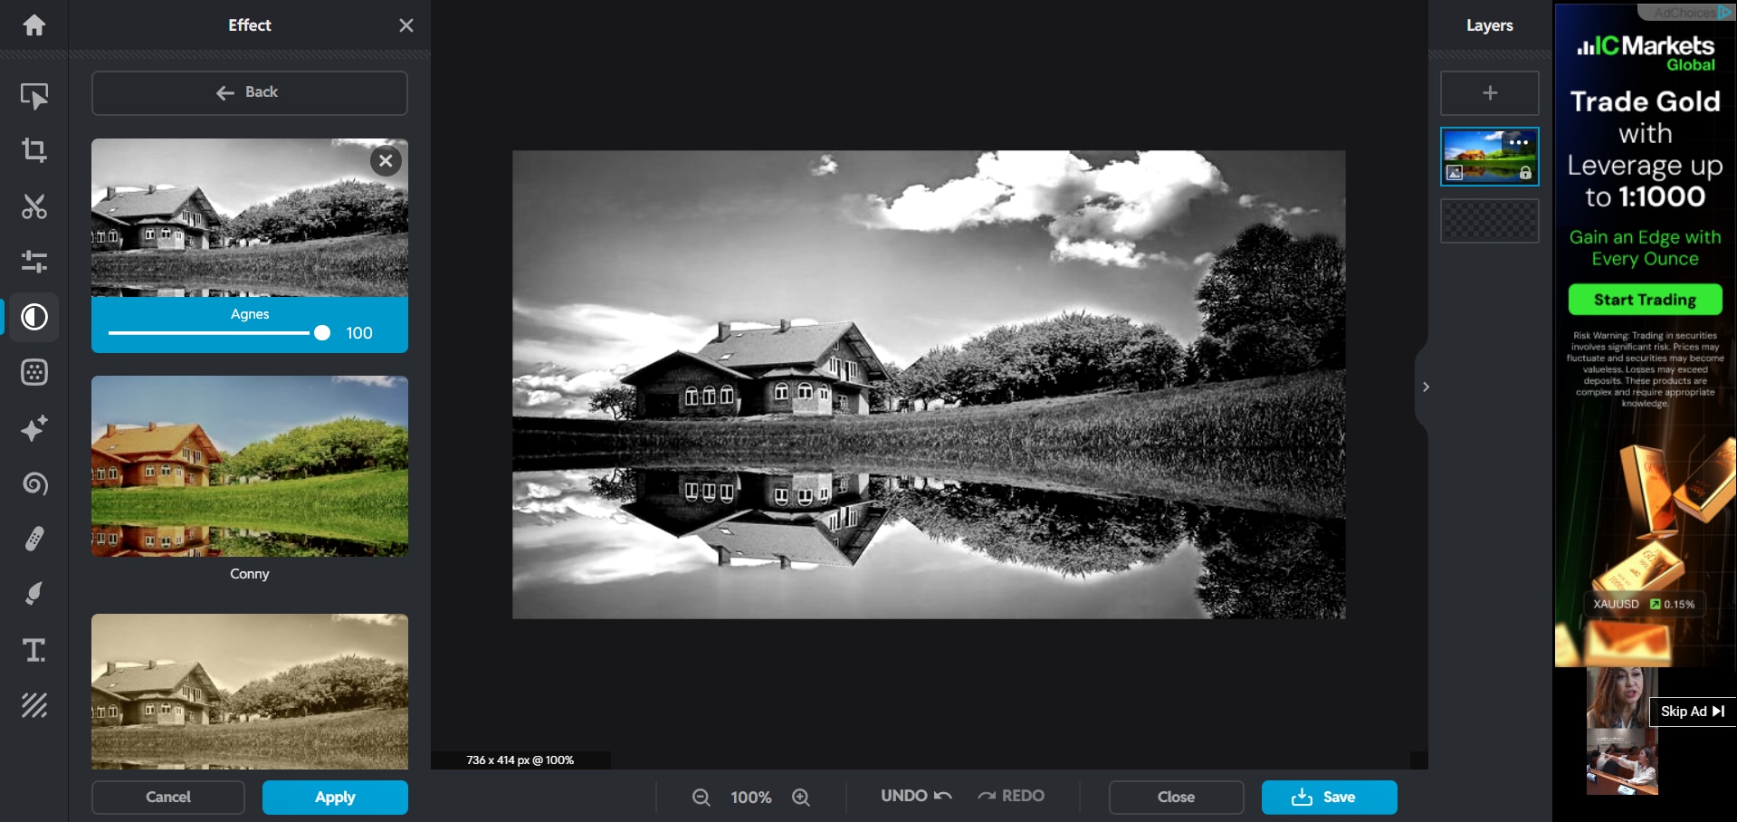
Task: Select the Liquify spiral tool
Action: (x=34, y=483)
